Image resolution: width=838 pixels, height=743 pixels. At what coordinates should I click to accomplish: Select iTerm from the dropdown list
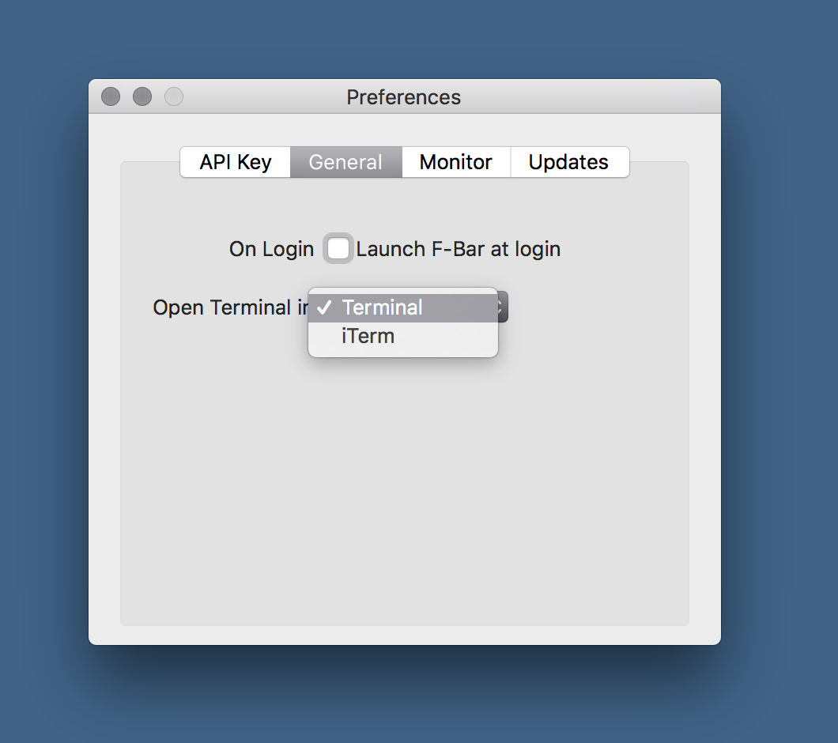coord(403,336)
